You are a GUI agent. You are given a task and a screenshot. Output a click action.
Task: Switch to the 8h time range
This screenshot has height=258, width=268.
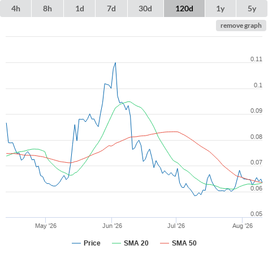tap(47, 9)
